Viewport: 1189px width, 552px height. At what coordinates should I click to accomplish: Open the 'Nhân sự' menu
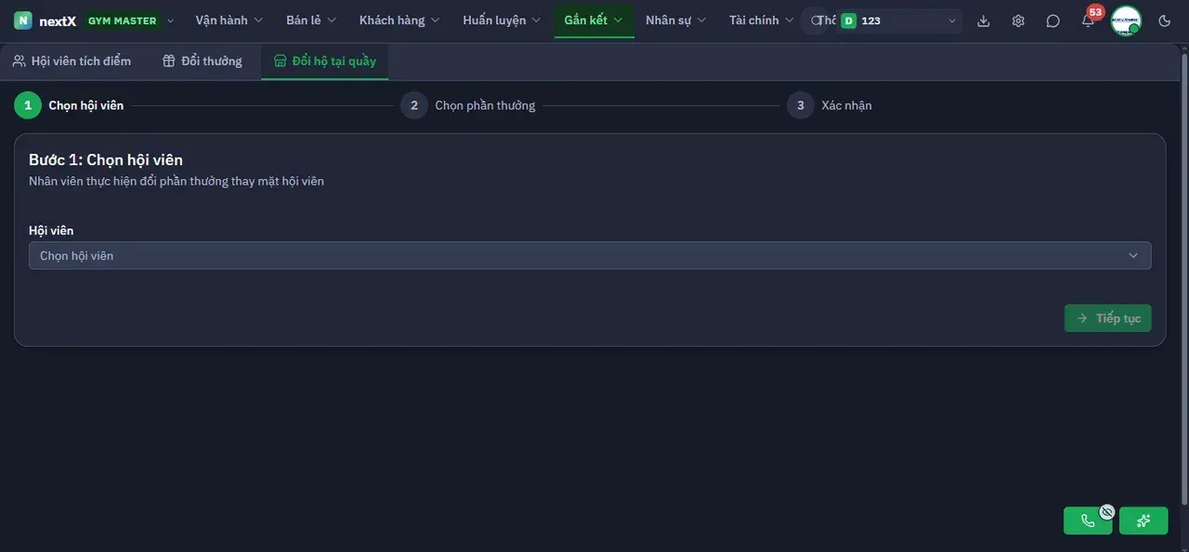(x=676, y=20)
